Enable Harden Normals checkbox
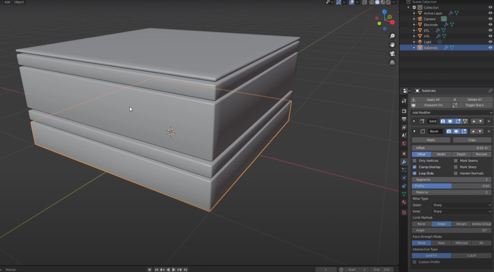Screen dimensions: 494x272 click(x=456, y=173)
